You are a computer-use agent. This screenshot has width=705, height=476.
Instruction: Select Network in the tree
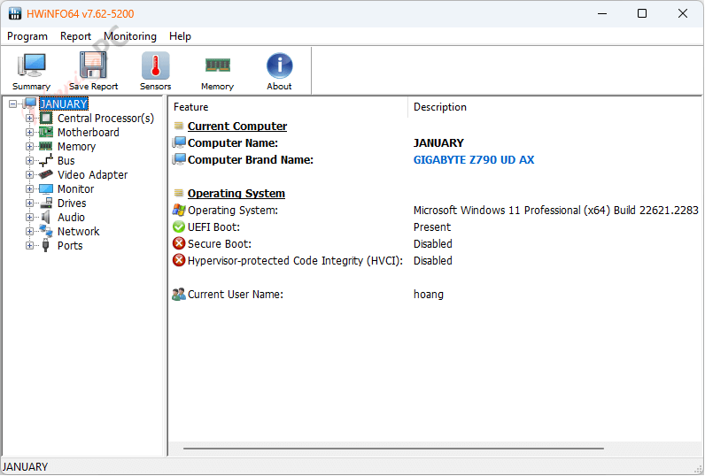click(78, 231)
